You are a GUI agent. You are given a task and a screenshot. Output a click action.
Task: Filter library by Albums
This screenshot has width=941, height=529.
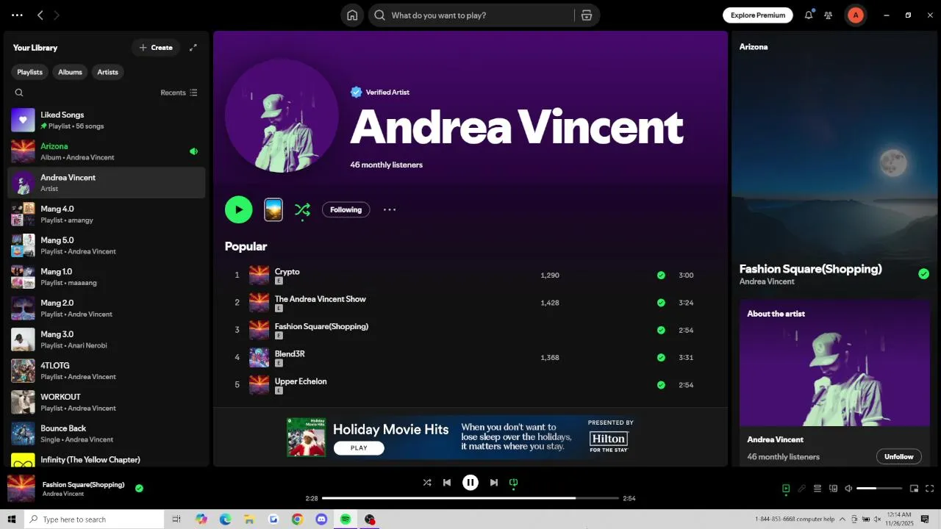tap(70, 72)
